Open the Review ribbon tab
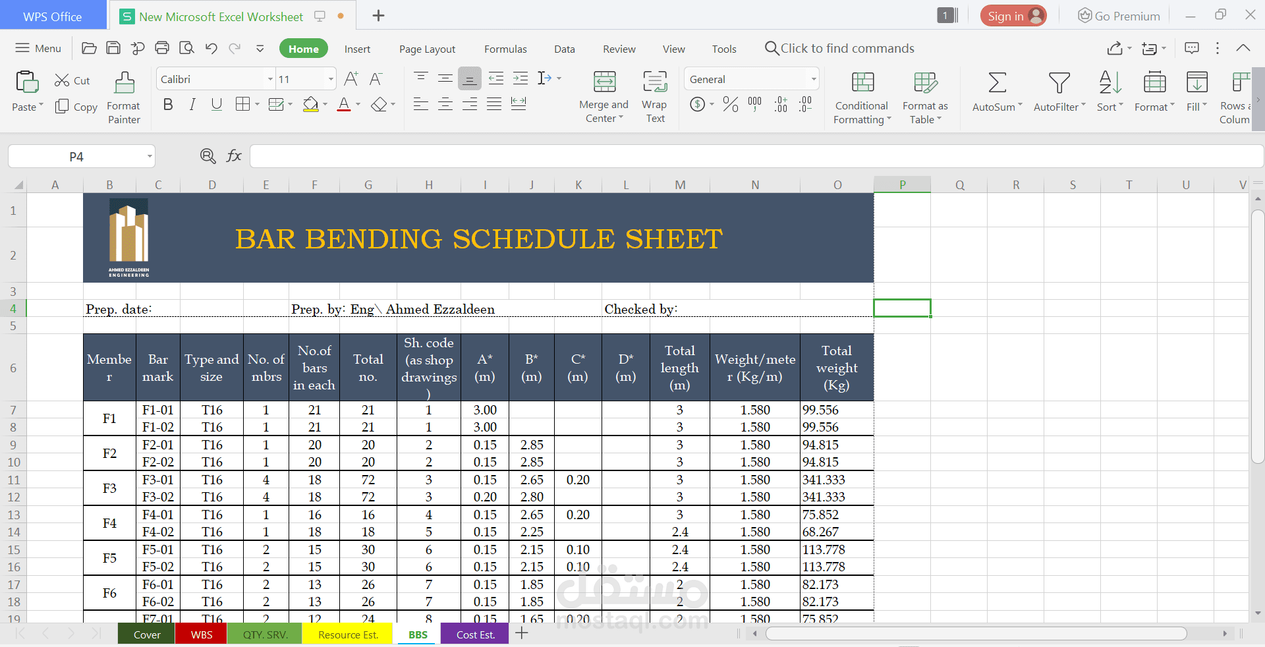Viewport: 1265px width, 647px height. [x=619, y=49]
